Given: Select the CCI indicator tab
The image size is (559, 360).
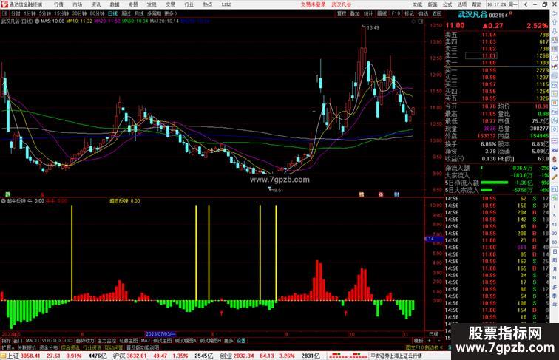Looking at the screenshot, I should (69, 341).
